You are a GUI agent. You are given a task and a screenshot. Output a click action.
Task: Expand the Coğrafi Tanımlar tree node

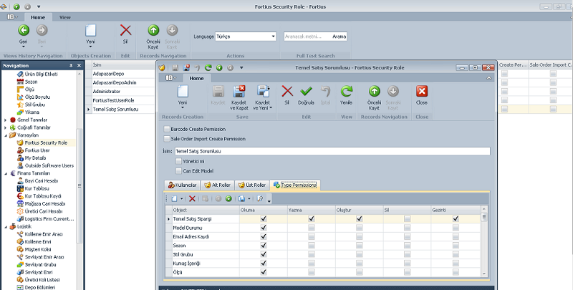click(5, 127)
